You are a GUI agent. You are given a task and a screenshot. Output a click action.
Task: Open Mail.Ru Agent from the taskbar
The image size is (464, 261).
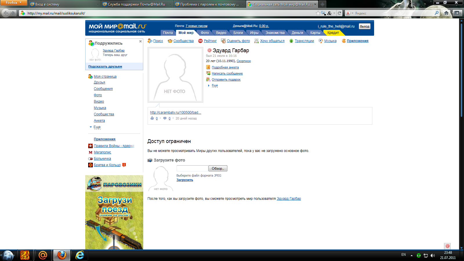click(43, 255)
